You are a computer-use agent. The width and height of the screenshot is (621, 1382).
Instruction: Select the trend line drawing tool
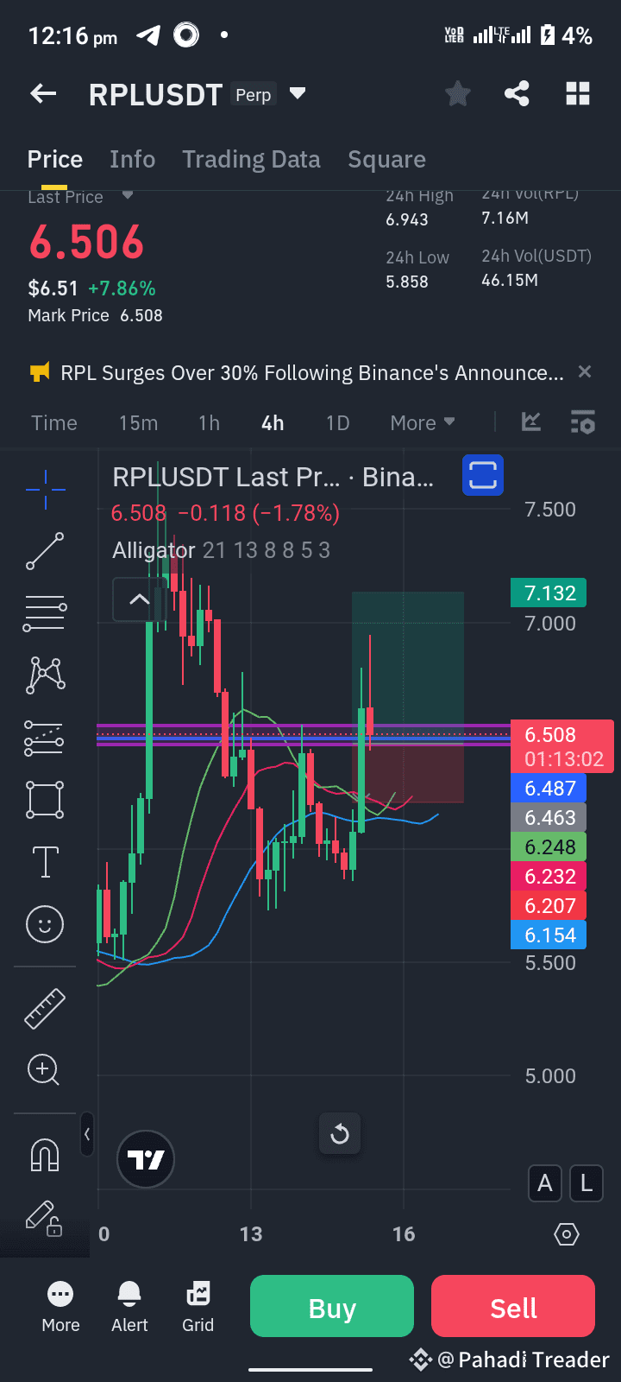(x=45, y=551)
